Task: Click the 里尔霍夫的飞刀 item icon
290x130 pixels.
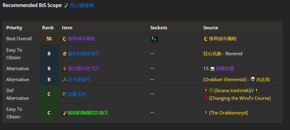Action: (x=64, y=69)
